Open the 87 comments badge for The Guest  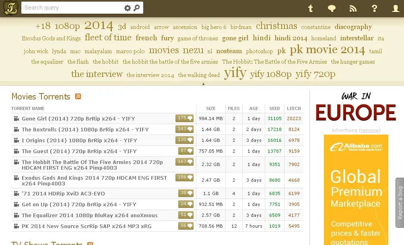click(186, 151)
